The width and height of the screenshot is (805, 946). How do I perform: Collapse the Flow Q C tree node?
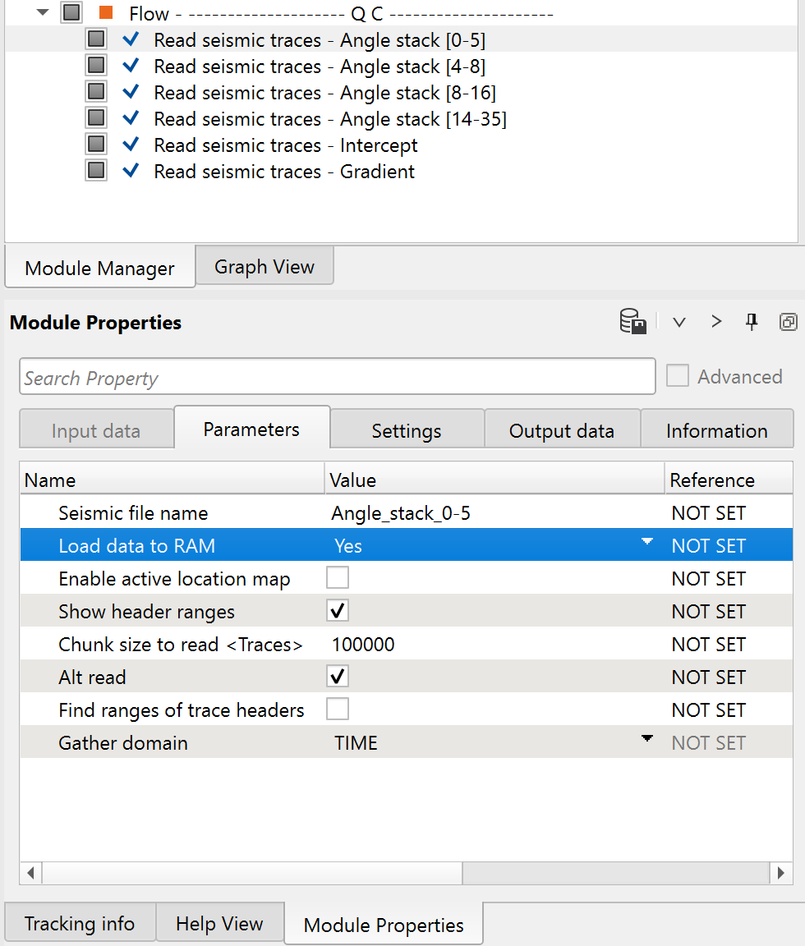click(43, 13)
